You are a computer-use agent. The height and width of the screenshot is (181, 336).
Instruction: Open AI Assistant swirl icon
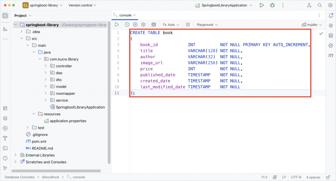pyautogui.click(x=331, y=26)
